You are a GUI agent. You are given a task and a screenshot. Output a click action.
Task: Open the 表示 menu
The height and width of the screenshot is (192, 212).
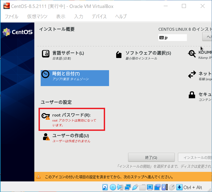click(x=60, y=16)
